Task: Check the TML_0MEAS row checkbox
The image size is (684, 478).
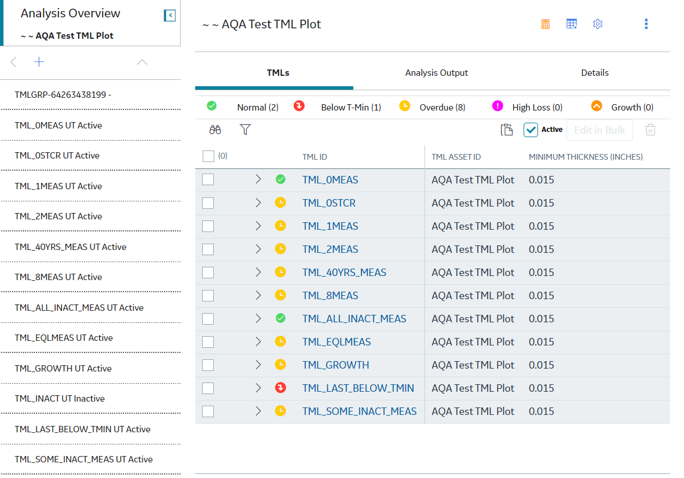Action: [208, 179]
